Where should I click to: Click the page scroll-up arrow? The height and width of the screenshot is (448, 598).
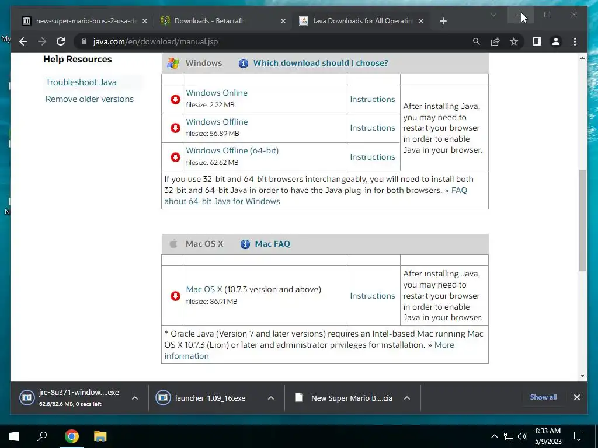pos(582,58)
